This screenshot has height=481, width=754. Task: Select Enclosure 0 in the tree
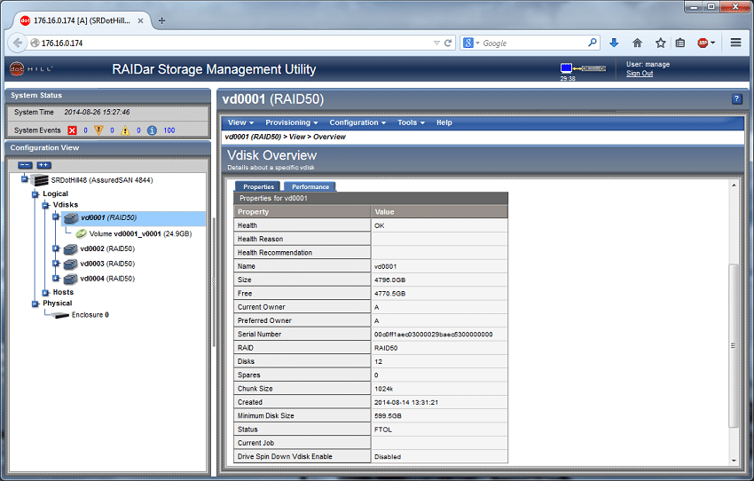click(90, 315)
